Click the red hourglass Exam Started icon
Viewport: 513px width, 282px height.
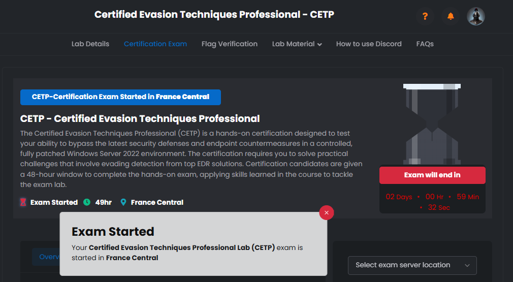(x=23, y=202)
